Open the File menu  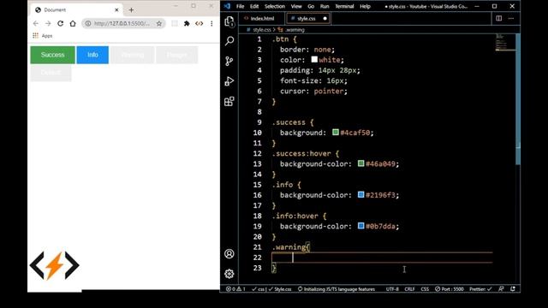tap(240, 6)
